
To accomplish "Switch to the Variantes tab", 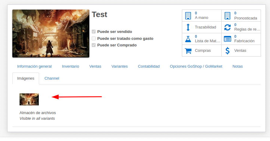I will point(119,66).
